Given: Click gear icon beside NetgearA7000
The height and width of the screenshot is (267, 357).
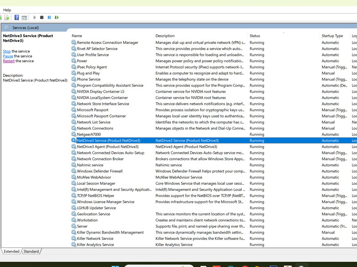Looking at the screenshot, I should coord(74,134).
